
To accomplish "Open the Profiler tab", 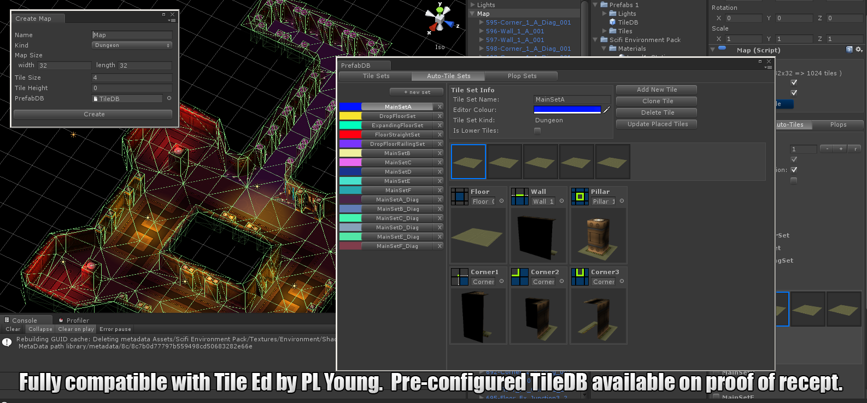I will [74, 321].
